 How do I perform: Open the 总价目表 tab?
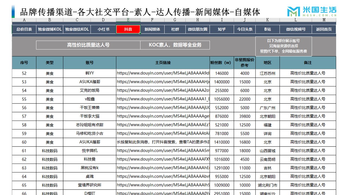coord(24,29)
